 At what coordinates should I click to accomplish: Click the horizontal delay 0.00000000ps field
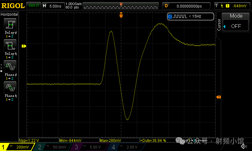(x=189, y=6)
